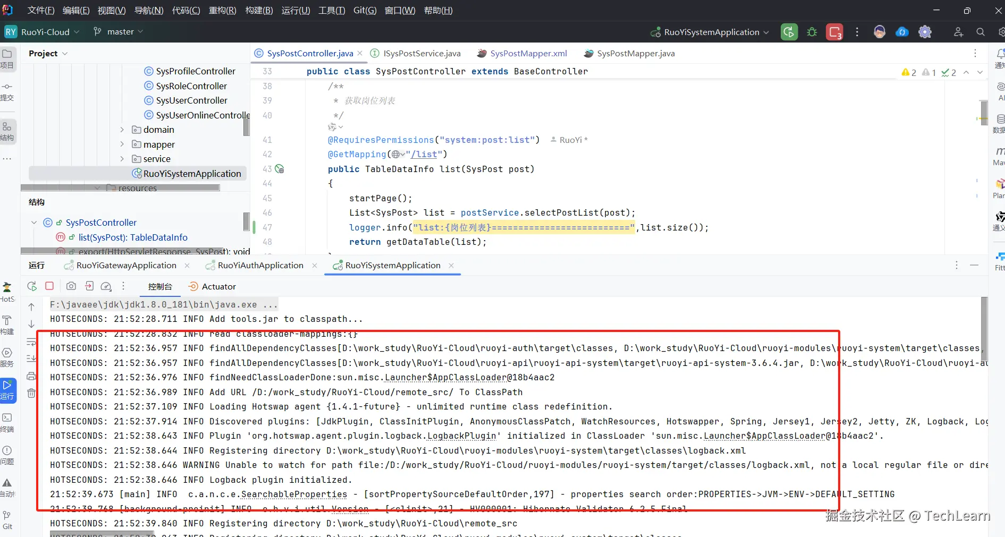
Task: Open Search Everywhere magnifier icon
Action: [x=981, y=32]
